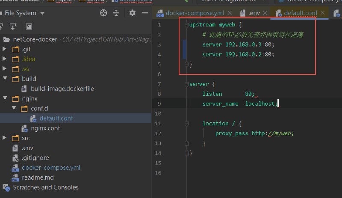Hide the project tool window with minus icon

coord(145,13)
